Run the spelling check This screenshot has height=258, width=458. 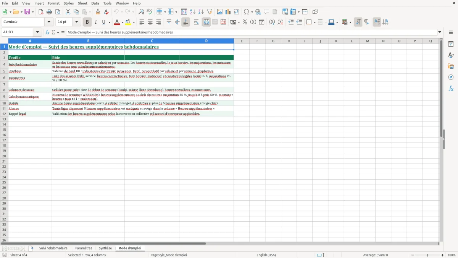tap(150, 12)
